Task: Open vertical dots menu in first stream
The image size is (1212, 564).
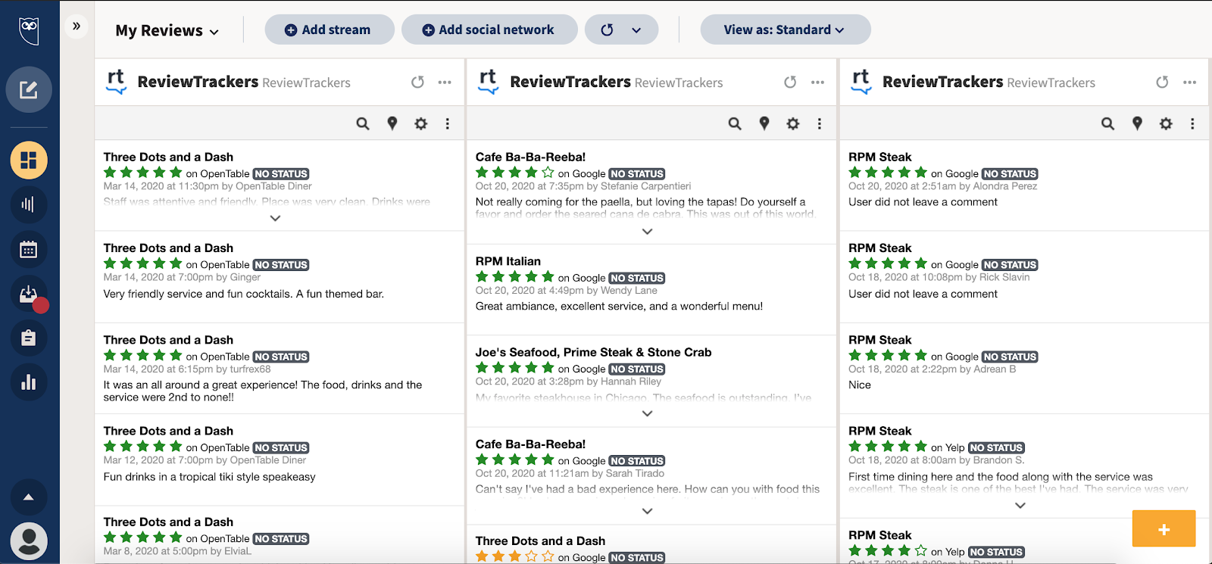Action: (448, 123)
